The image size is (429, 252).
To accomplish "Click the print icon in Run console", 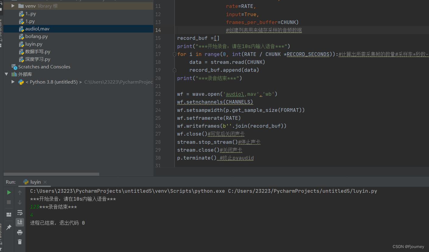I will (20, 233).
